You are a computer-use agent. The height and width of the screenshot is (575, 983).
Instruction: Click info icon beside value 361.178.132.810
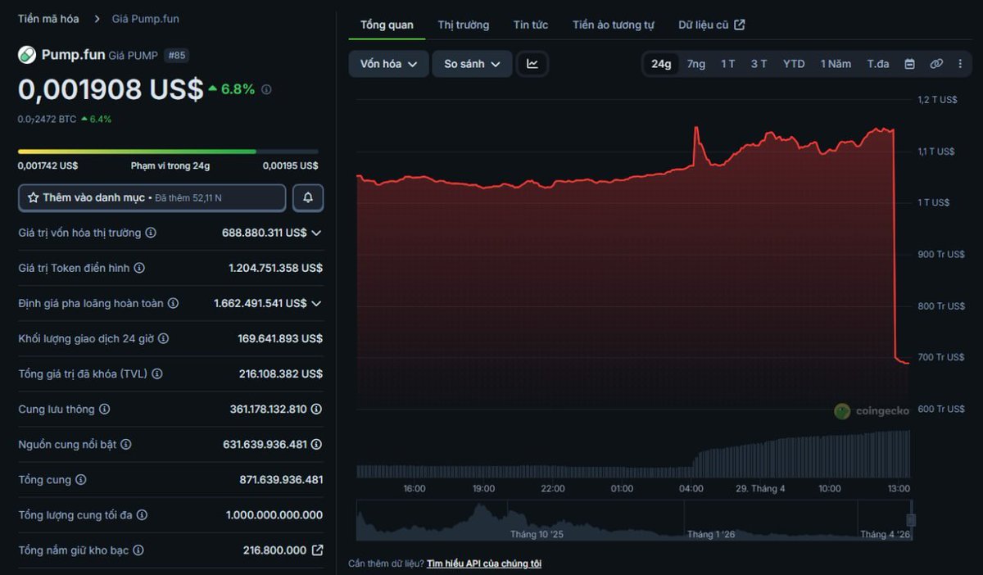pos(316,409)
